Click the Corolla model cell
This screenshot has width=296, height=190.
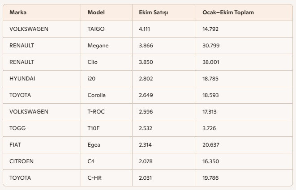97,95
